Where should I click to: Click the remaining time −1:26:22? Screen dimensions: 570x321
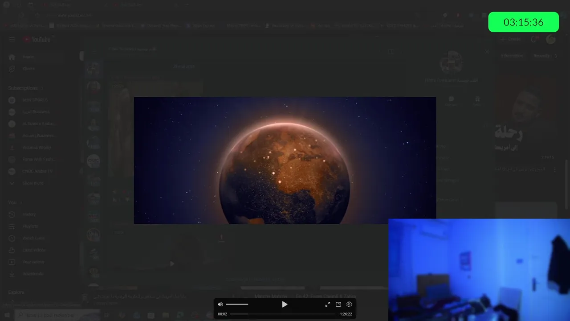click(345, 314)
